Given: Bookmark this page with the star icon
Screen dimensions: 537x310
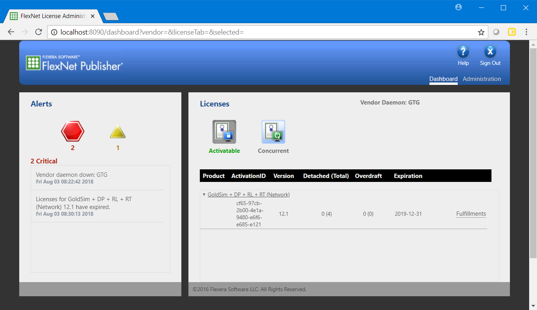Looking at the screenshot, I should click(x=481, y=32).
